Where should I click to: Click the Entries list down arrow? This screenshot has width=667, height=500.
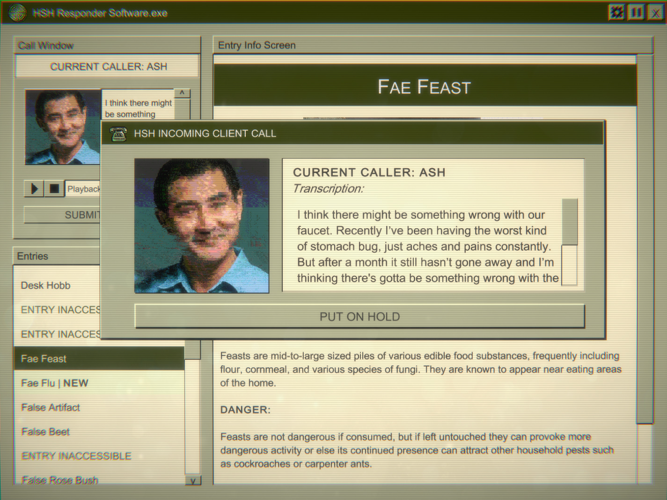click(x=193, y=481)
